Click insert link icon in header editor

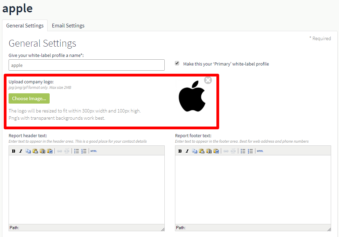tap(60, 151)
